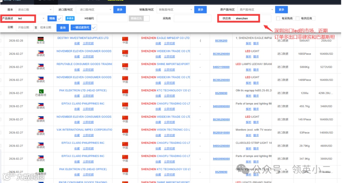
Task: Open HS code link 85395200
Action: (221, 41)
